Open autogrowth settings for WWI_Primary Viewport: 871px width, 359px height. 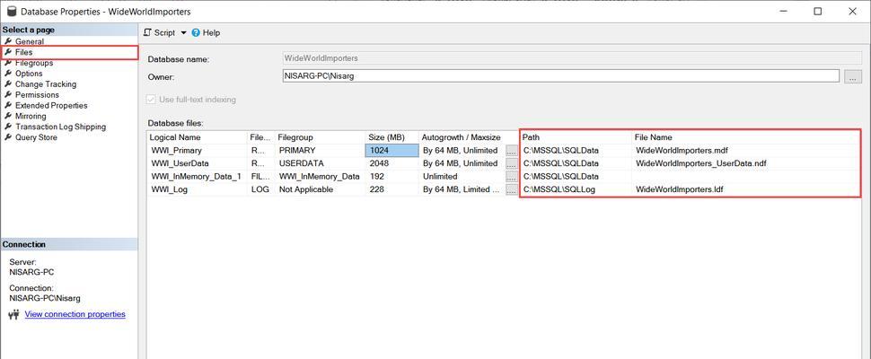512,151
